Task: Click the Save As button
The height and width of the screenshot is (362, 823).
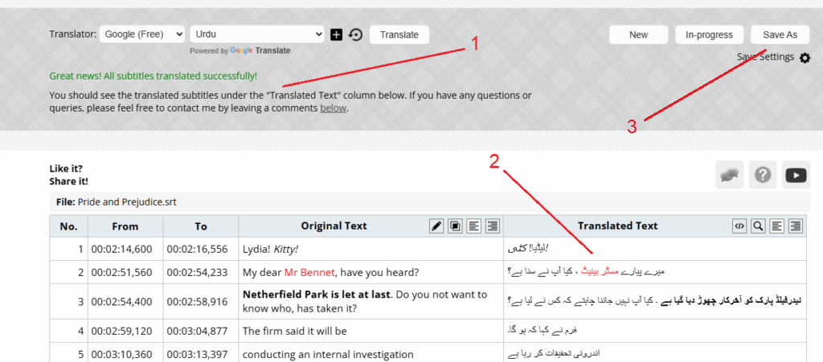Action: pyautogui.click(x=780, y=35)
